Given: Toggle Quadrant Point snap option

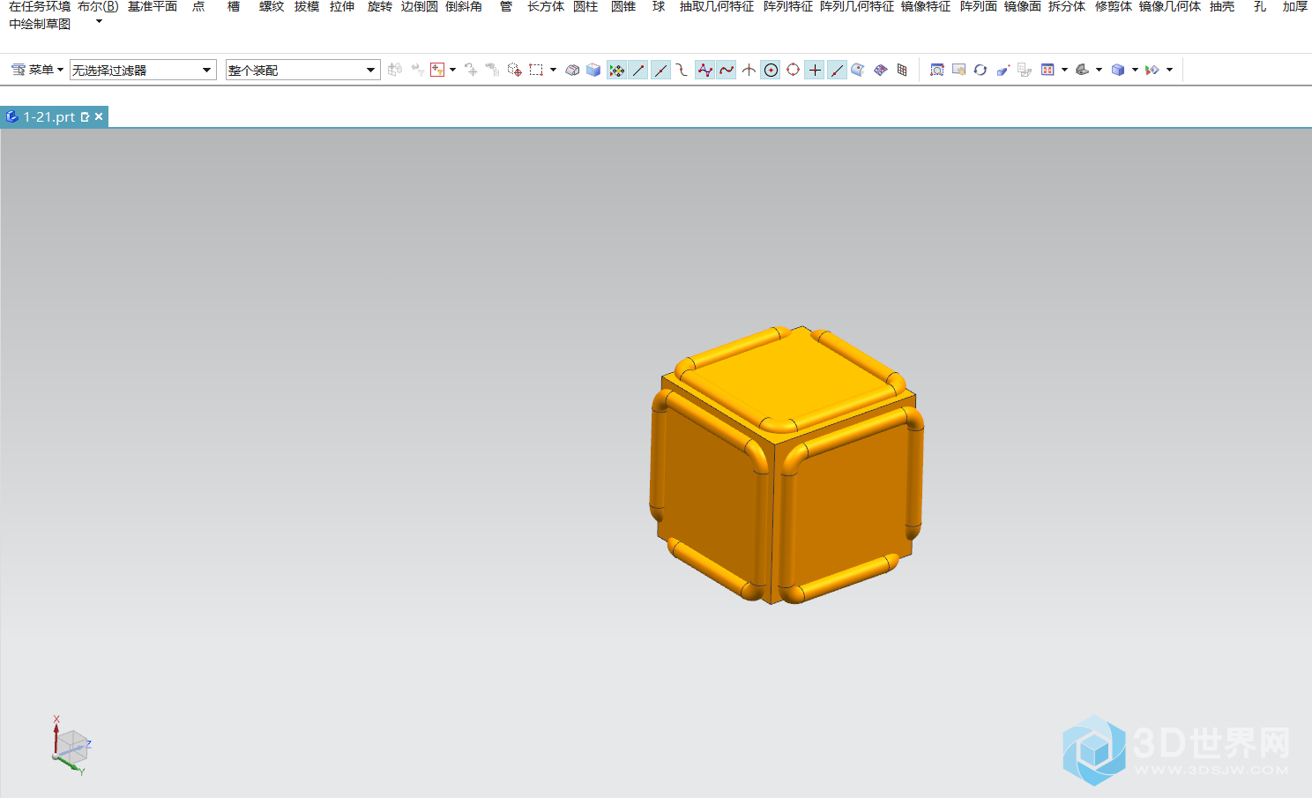Looking at the screenshot, I should coord(793,70).
